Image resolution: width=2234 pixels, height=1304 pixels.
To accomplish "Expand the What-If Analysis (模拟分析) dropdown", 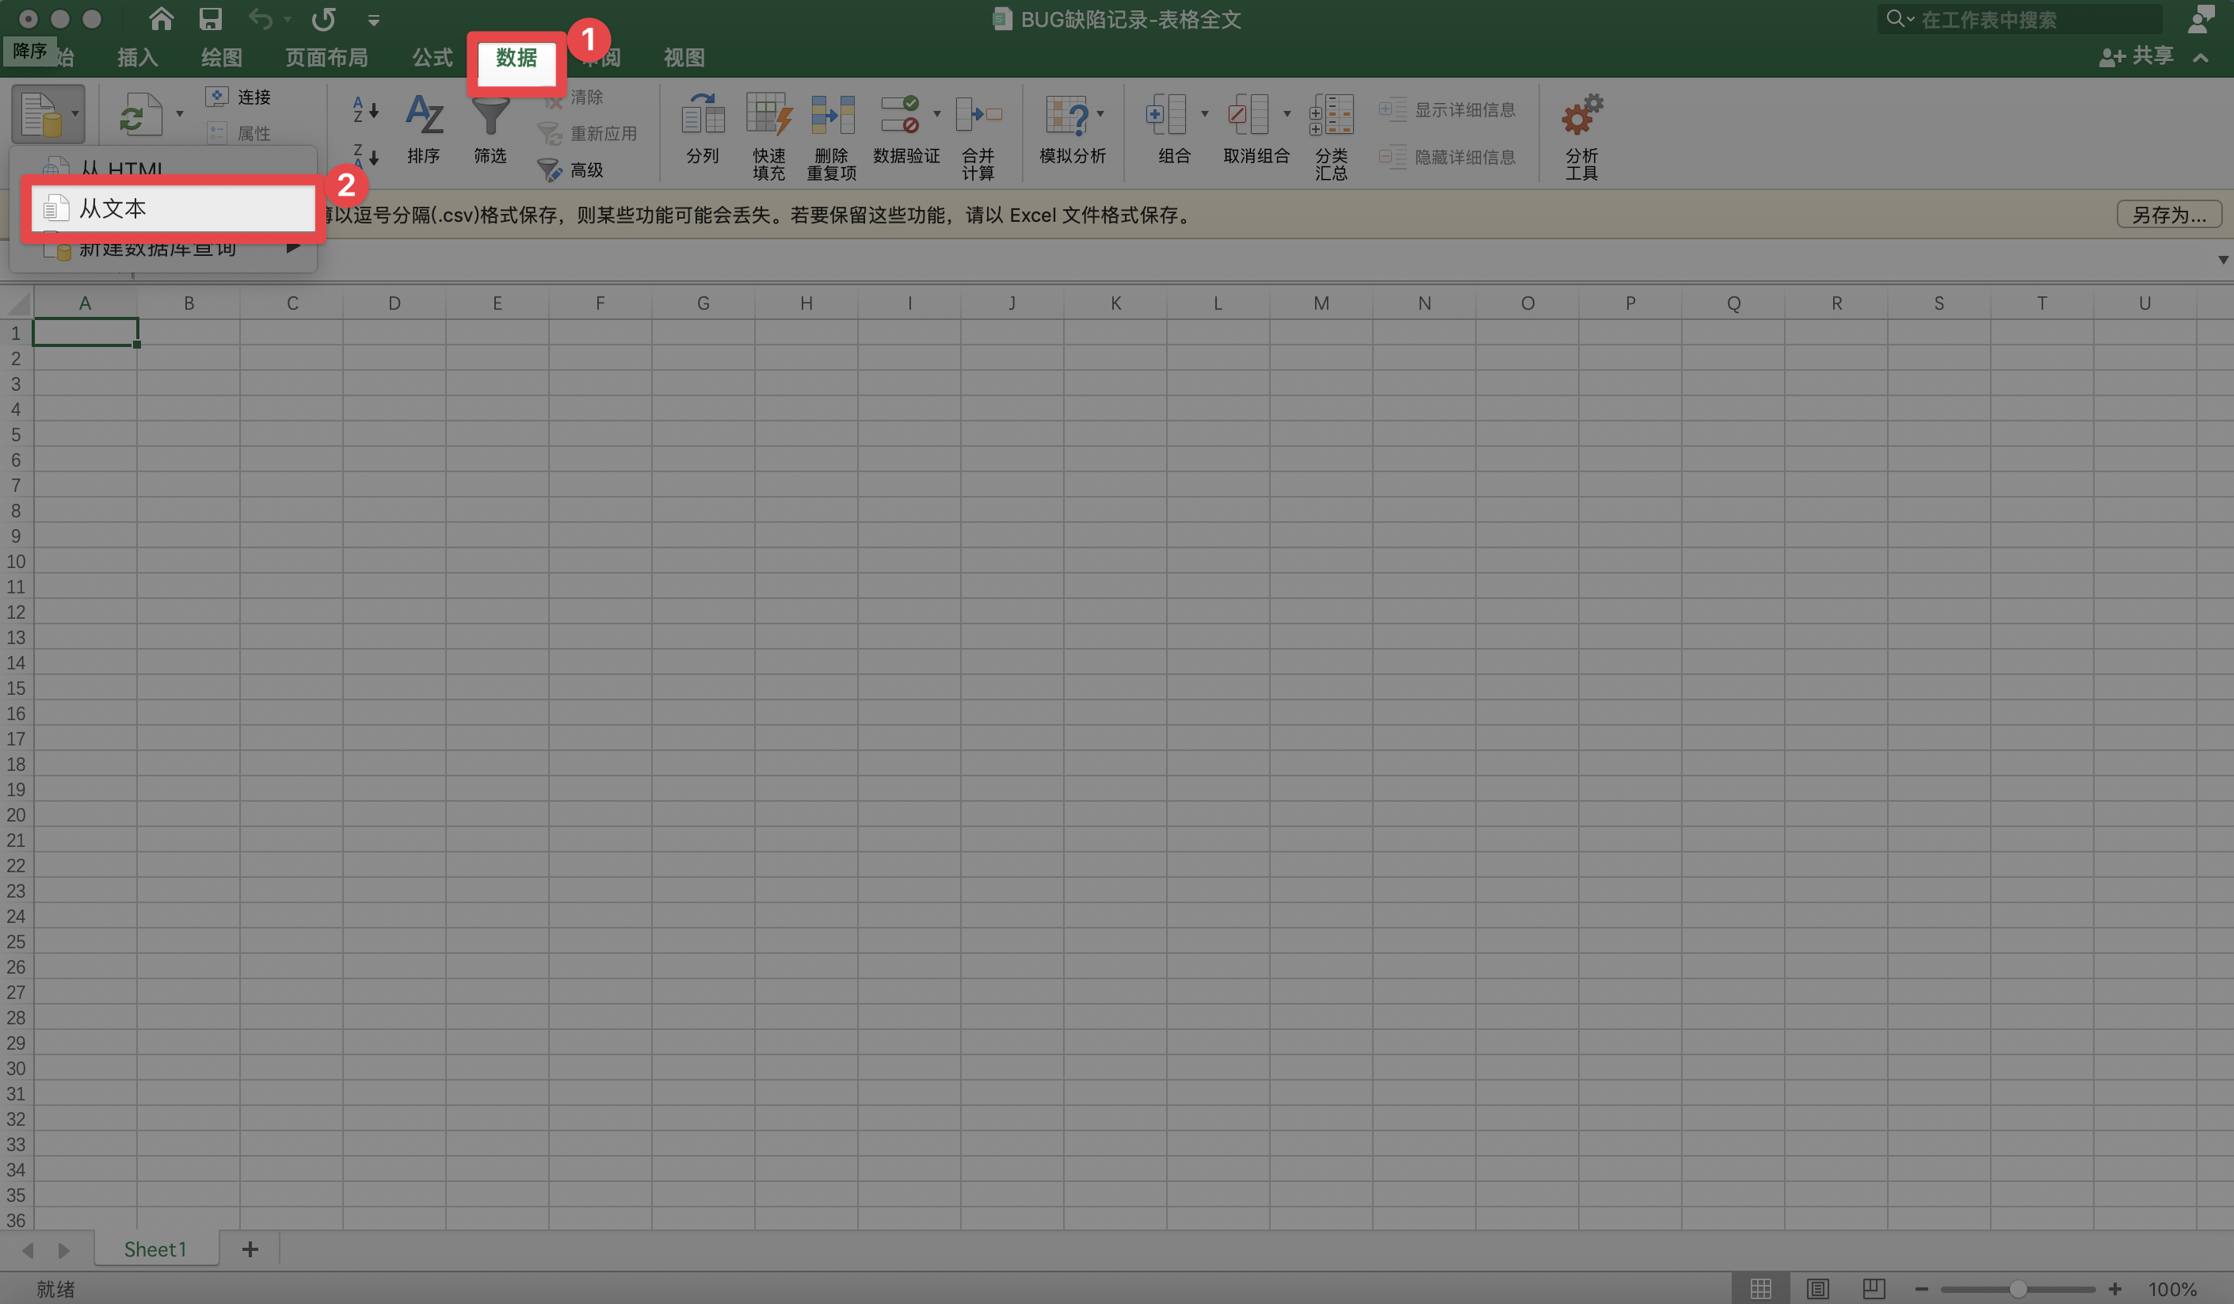I will pos(1100,113).
